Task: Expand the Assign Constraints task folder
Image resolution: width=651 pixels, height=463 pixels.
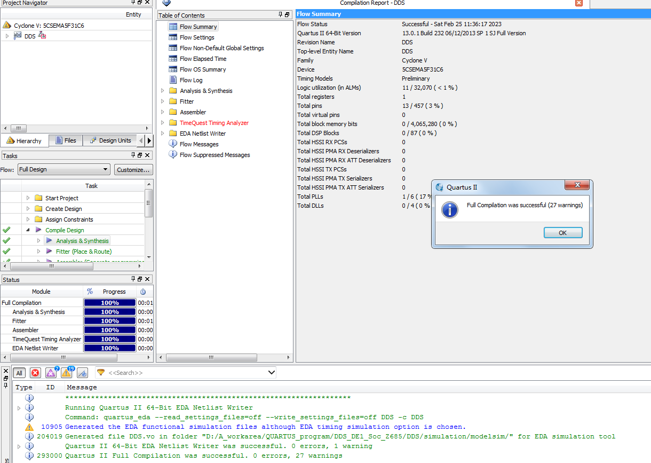Action: tap(28, 219)
